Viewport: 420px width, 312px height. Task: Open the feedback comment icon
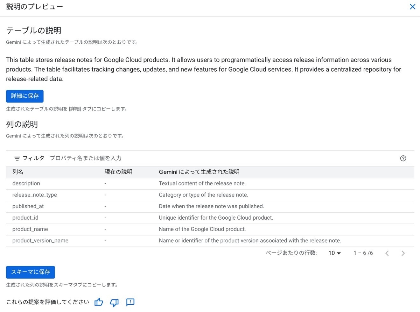pyautogui.click(x=130, y=302)
